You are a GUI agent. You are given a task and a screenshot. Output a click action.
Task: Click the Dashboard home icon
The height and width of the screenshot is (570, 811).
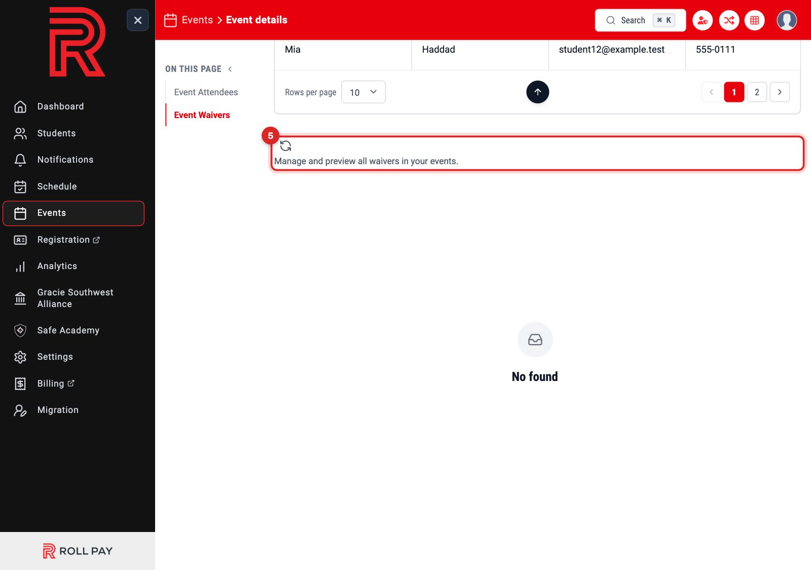click(20, 106)
